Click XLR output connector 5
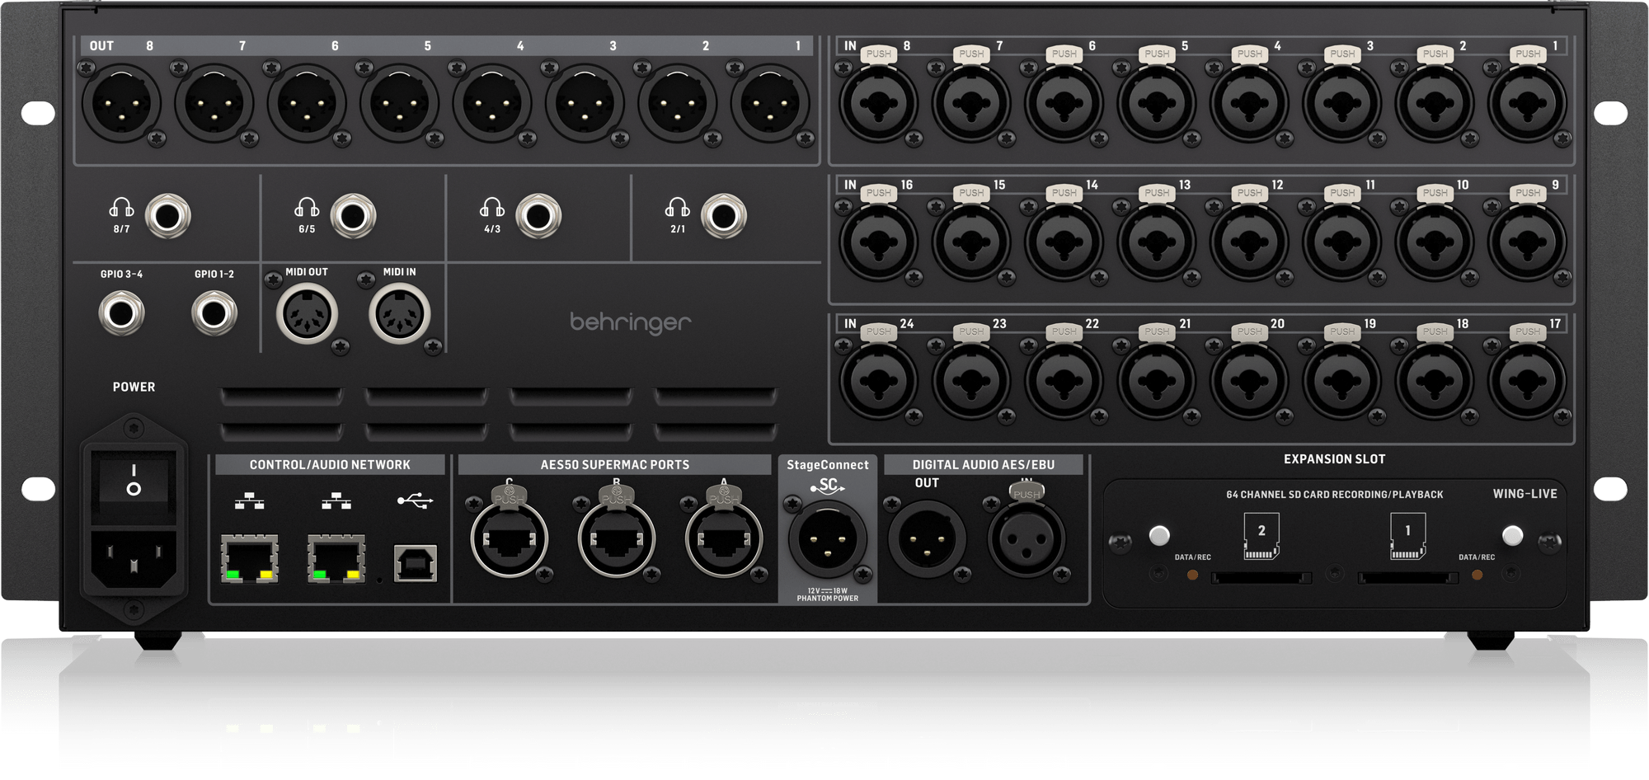 click(400, 104)
